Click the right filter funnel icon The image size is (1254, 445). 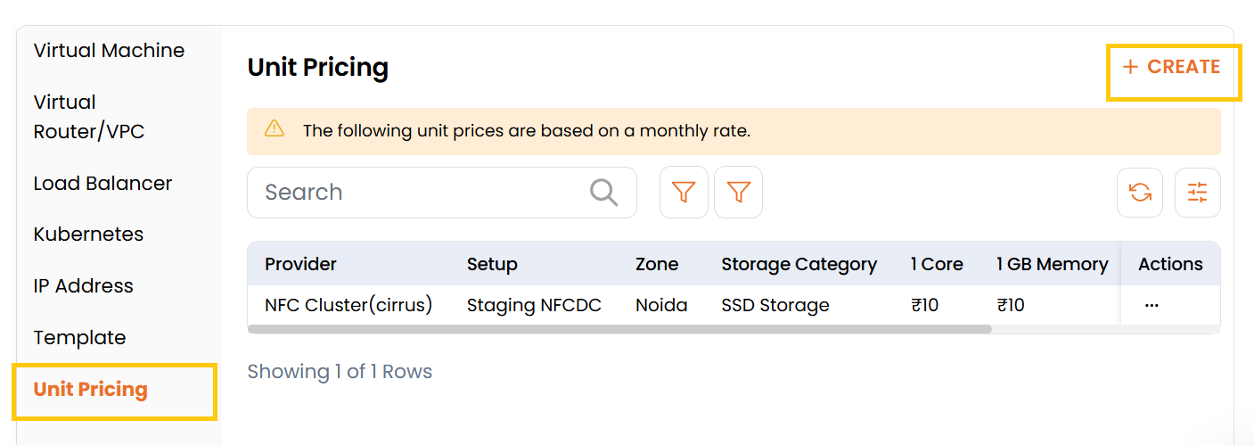coord(738,193)
